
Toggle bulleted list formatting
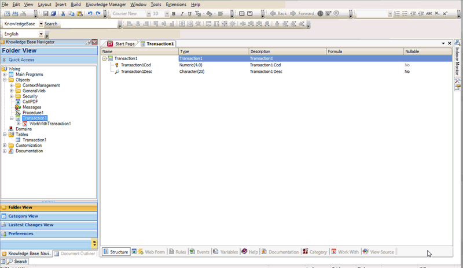tap(405, 13)
